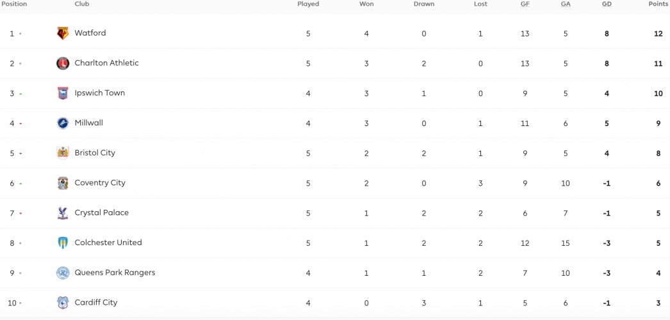Click the Coventry City club badge
This screenshot has height=320, width=670.
point(63,183)
